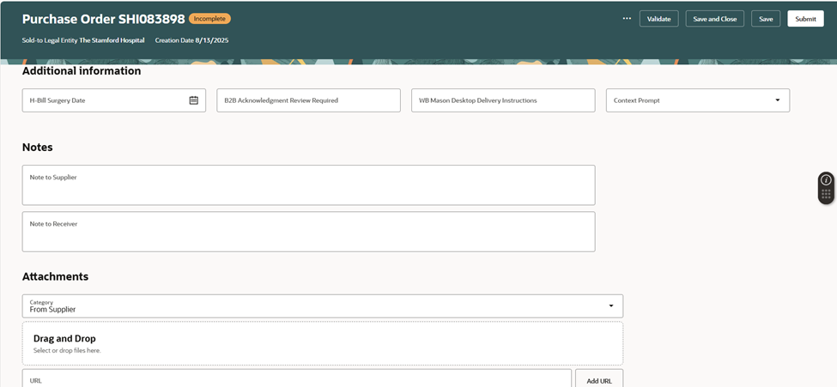837x387 pixels.
Task: Click the Attachments section heading
Action: [55, 276]
